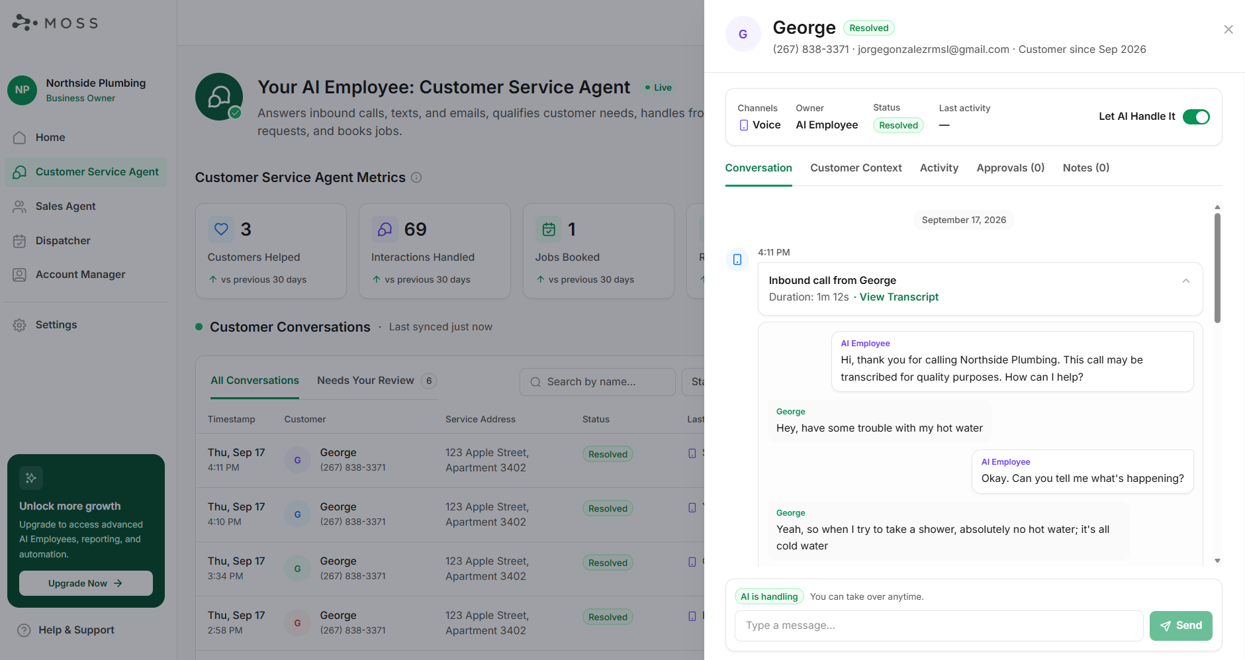Click the Account Manager icon

[x=20, y=275]
